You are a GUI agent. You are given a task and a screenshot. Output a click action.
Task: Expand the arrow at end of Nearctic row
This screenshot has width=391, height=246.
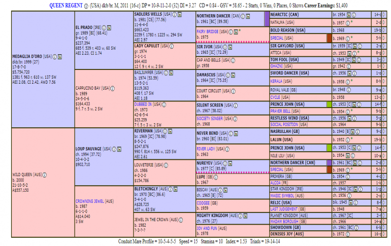(384, 15)
